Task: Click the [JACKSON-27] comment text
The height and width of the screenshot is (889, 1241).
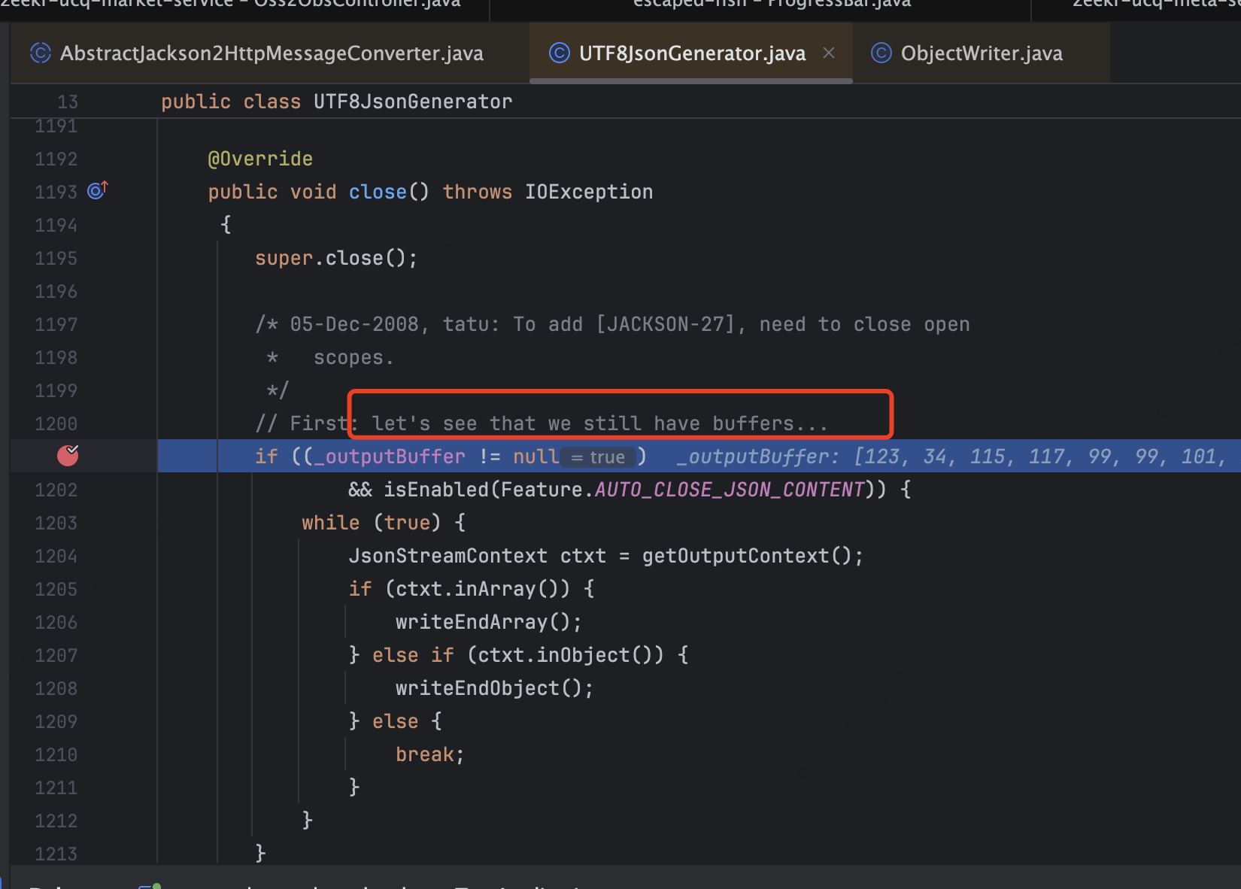Action: point(666,324)
